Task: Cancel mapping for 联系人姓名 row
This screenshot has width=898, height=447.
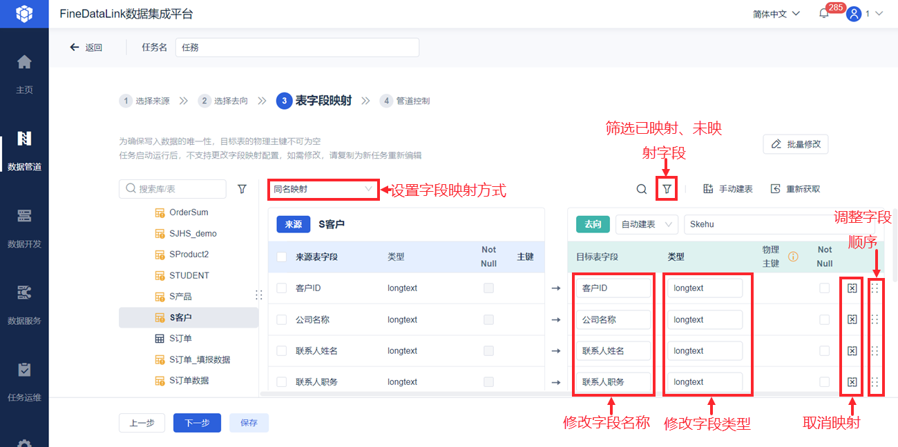Action: [x=852, y=350]
